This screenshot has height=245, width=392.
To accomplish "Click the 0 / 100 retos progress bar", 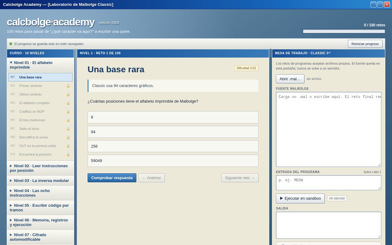I will point(344,31).
